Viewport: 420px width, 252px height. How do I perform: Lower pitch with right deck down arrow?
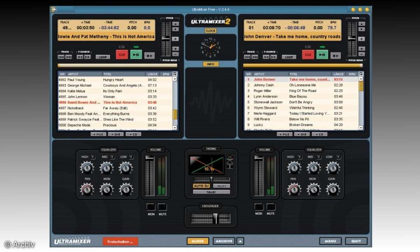click(x=362, y=30)
